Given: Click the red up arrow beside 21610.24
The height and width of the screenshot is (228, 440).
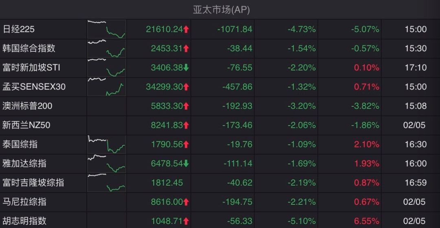Looking at the screenshot, I should (x=186, y=29).
